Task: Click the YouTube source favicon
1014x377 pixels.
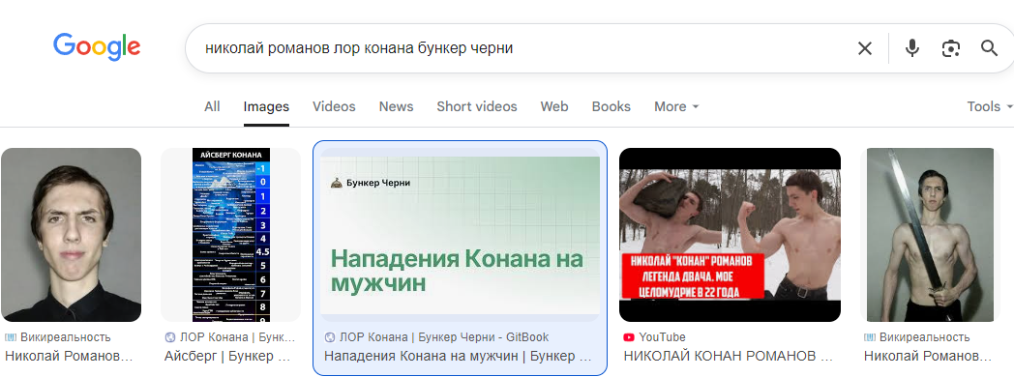Action: pos(629,337)
